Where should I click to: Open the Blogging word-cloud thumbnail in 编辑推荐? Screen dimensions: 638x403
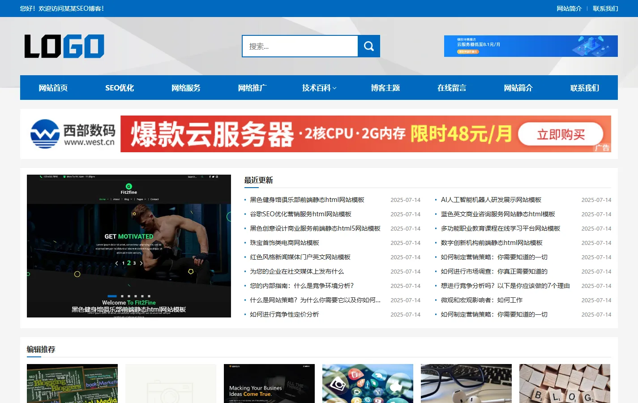(72, 383)
